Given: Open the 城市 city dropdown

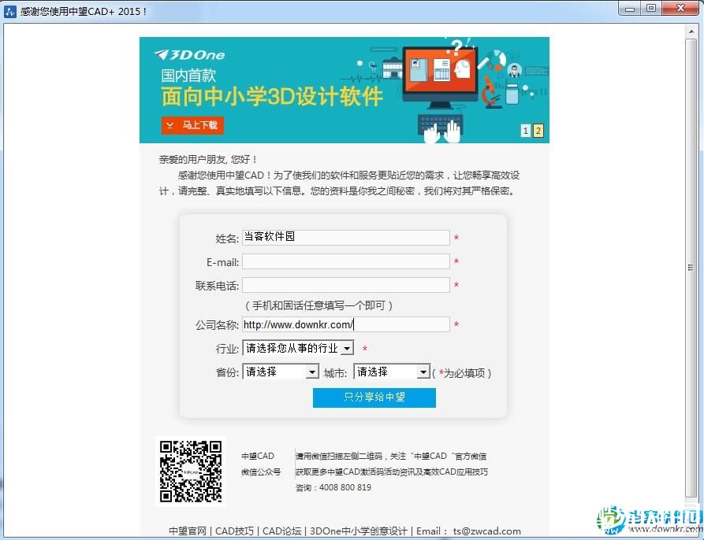Looking at the screenshot, I should (x=423, y=371).
